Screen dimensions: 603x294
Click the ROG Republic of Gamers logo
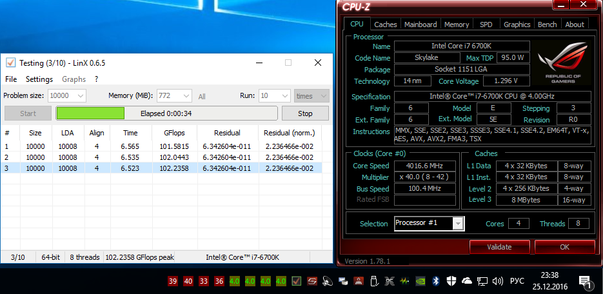click(562, 63)
